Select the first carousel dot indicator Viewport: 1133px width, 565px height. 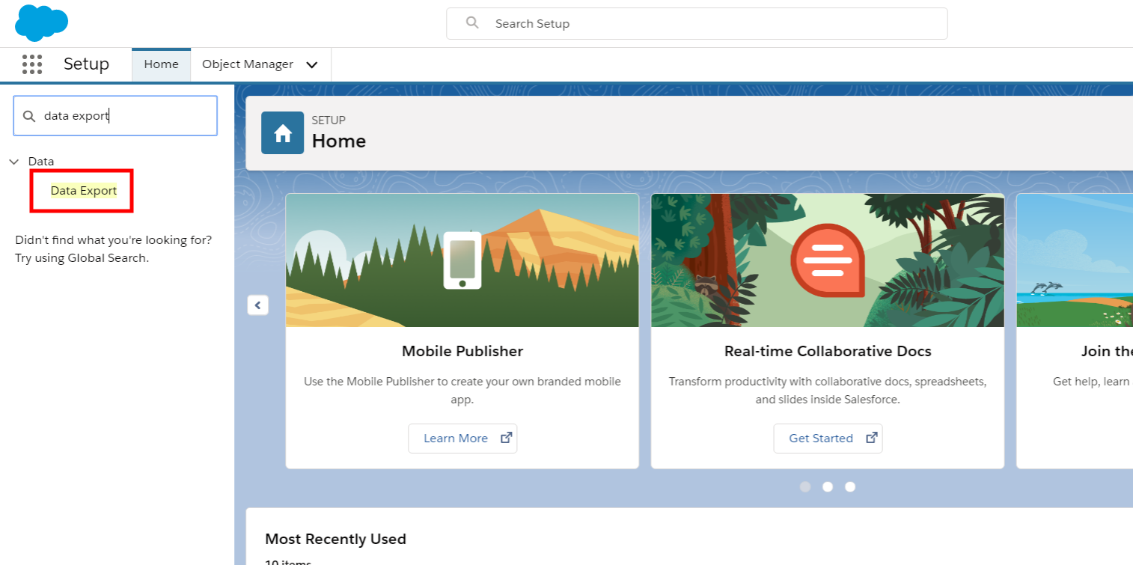[805, 486]
